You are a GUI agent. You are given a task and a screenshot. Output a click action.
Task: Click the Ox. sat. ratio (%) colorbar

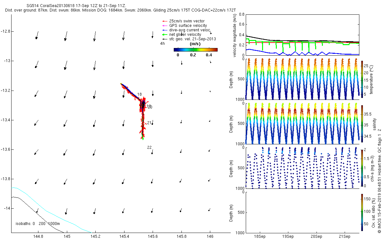[x=362, y=212]
